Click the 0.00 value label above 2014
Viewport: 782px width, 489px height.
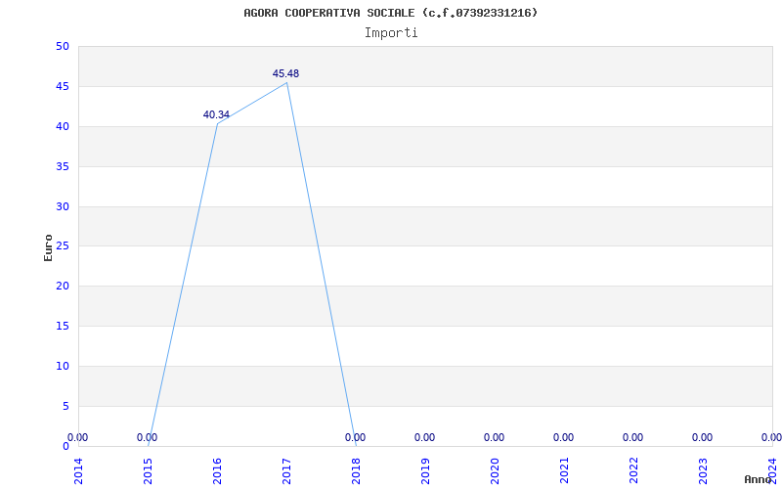(x=78, y=437)
